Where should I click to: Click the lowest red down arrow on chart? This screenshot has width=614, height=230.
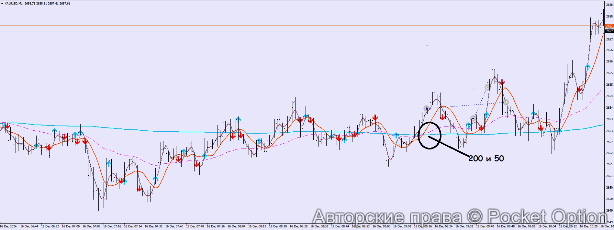(140, 188)
